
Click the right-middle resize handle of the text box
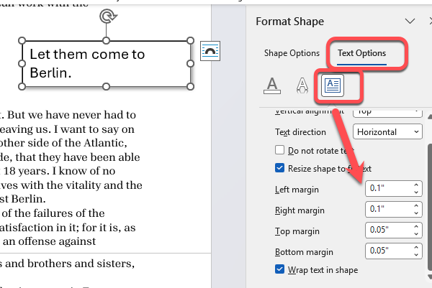tap(192, 63)
